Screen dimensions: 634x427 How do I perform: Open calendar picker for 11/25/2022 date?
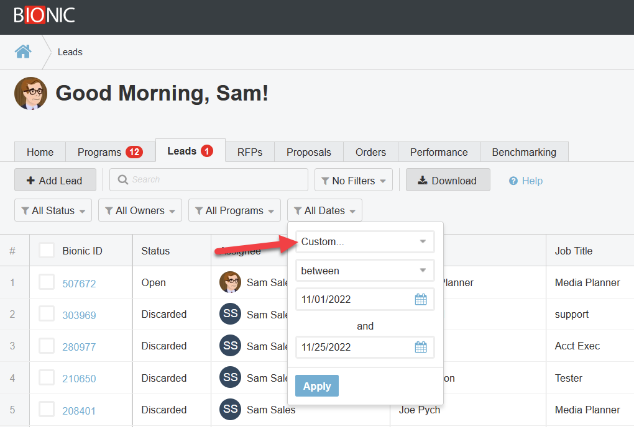(421, 348)
